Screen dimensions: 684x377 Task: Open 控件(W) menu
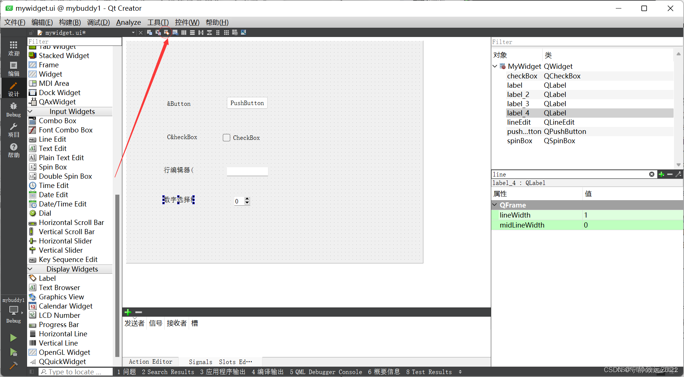coord(187,22)
